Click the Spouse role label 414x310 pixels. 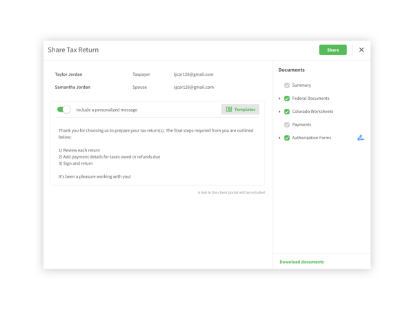(x=139, y=87)
